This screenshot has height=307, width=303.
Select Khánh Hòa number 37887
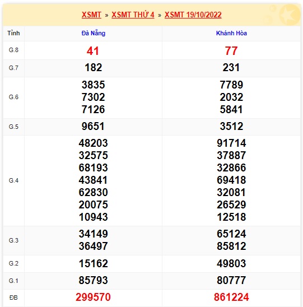click(231, 155)
